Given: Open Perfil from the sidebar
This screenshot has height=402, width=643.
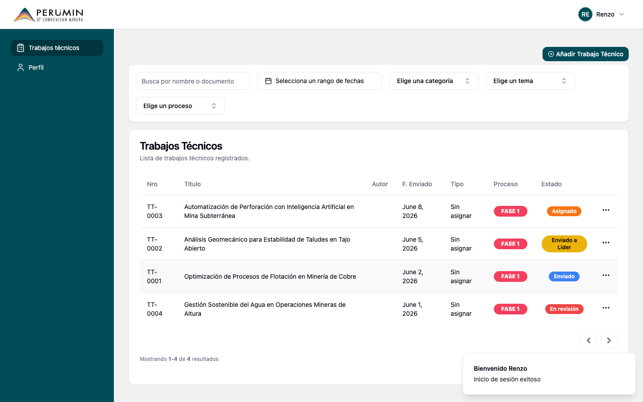Looking at the screenshot, I should point(57,67).
